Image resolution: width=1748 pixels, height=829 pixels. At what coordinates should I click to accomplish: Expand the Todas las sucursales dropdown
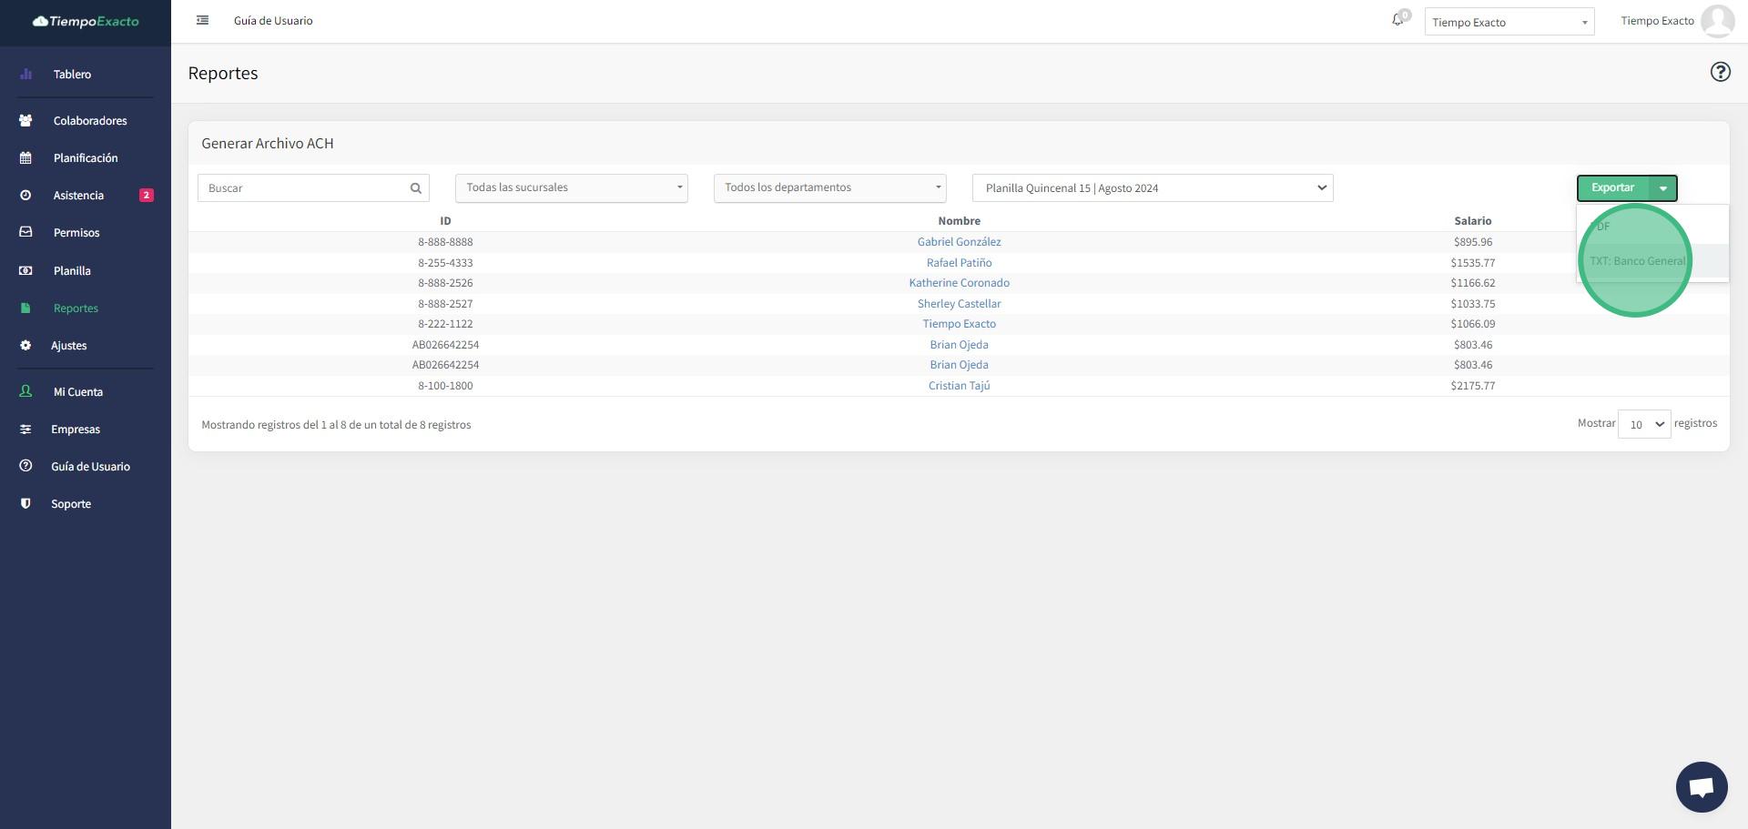tap(571, 188)
